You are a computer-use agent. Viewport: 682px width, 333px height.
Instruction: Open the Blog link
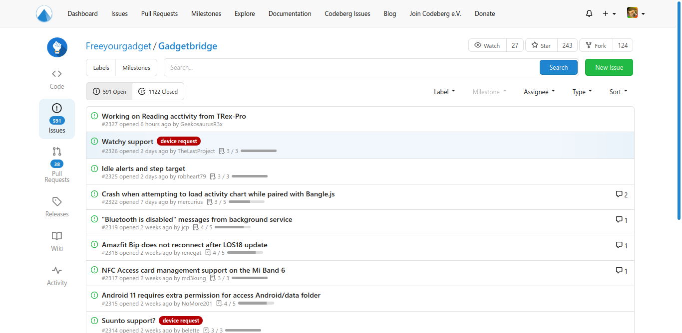tap(390, 13)
